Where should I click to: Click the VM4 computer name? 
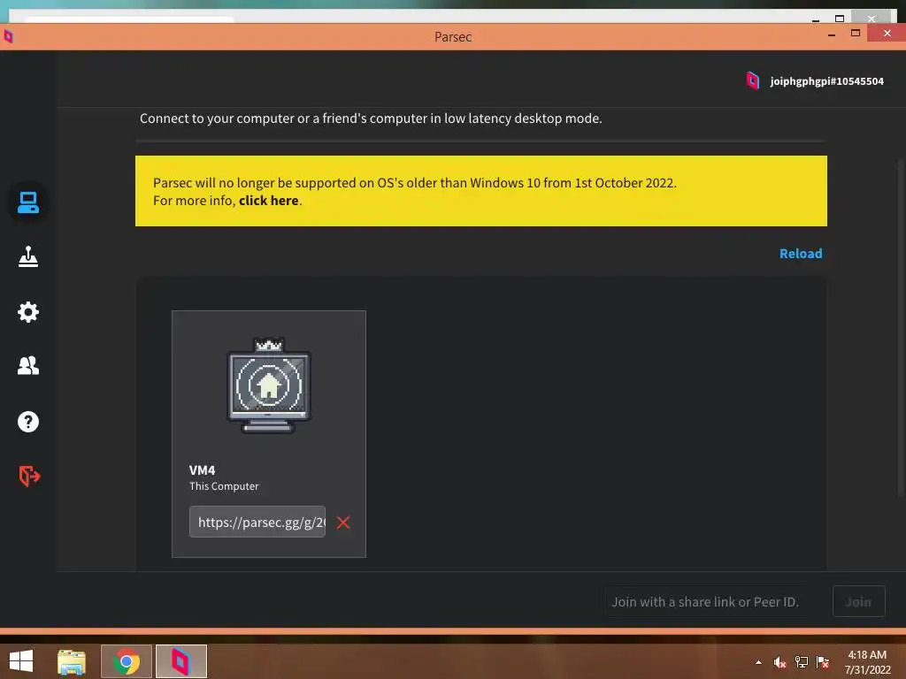[202, 470]
